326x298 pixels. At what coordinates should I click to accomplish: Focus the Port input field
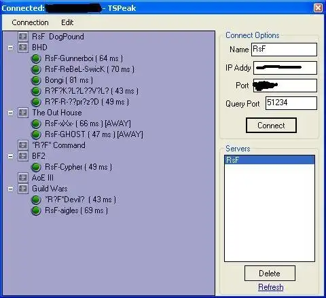(285, 86)
